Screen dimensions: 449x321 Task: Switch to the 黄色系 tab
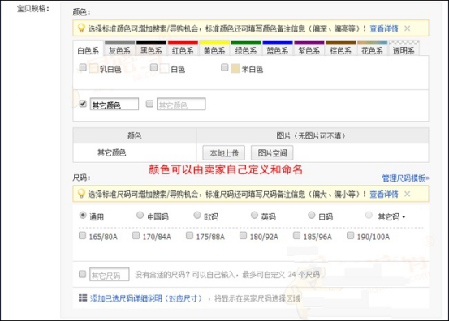[x=214, y=49]
